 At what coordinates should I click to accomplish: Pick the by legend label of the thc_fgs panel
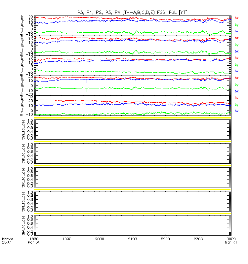coord(236,65)
